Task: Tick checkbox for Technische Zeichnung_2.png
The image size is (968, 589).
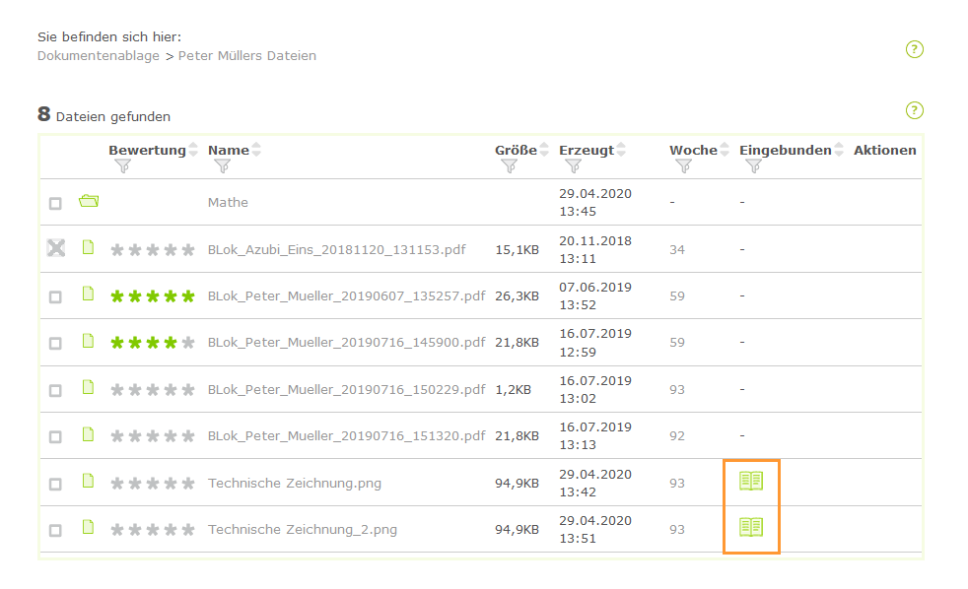Action: pyautogui.click(x=55, y=530)
